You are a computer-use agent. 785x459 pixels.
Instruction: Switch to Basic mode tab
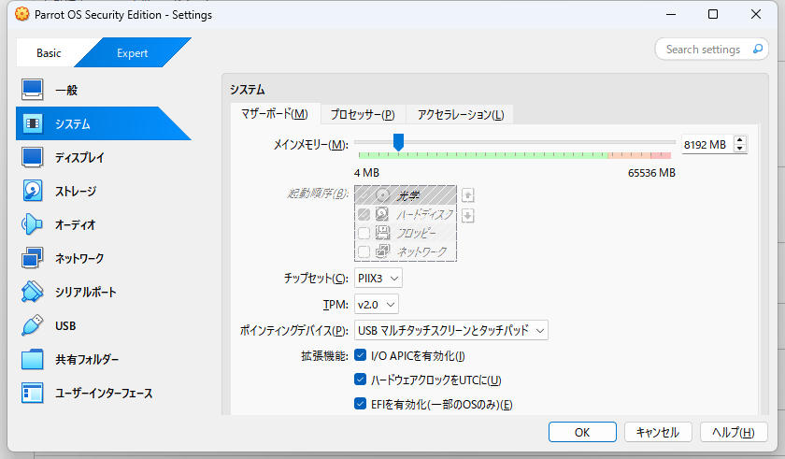[x=49, y=53]
